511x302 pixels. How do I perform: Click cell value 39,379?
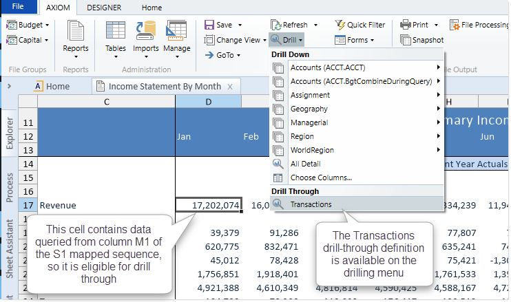tap(225, 233)
